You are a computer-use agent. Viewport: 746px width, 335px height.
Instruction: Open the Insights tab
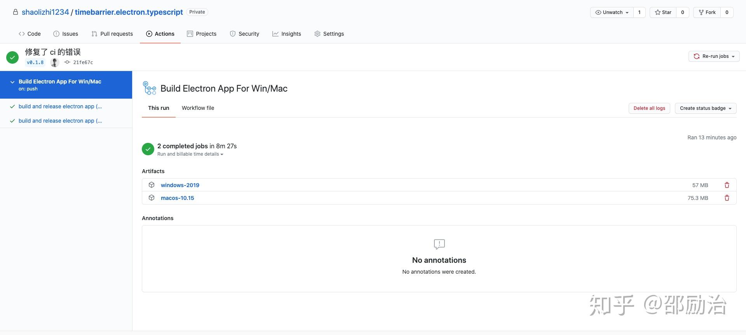tap(287, 34)
